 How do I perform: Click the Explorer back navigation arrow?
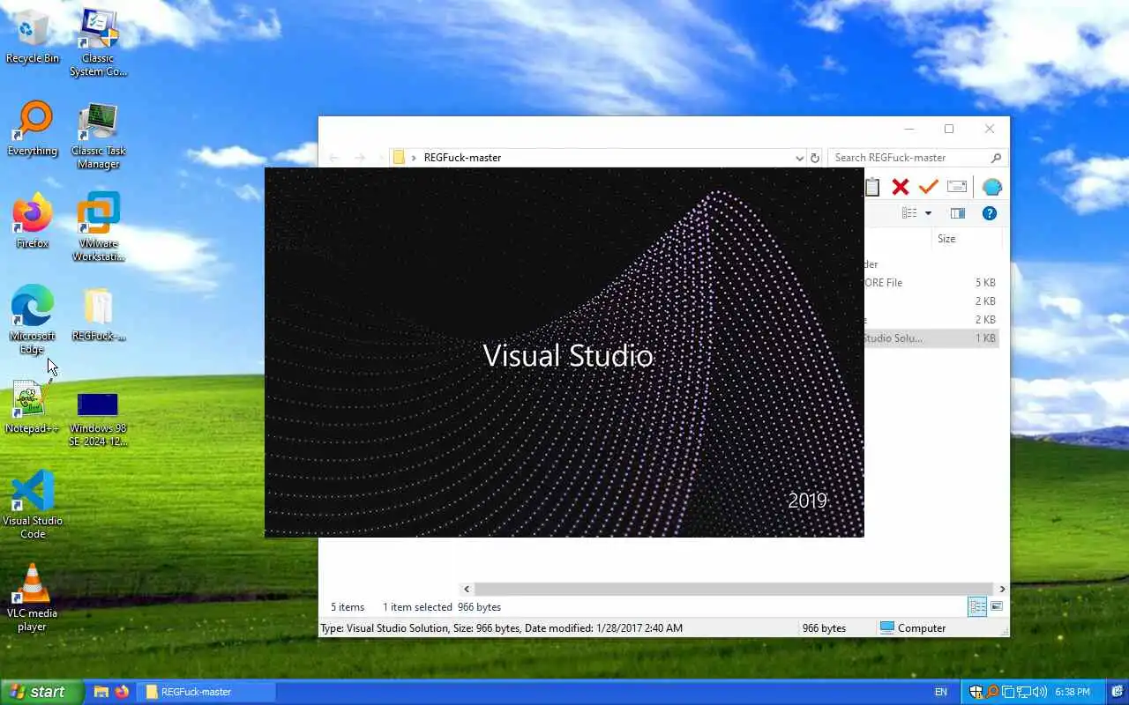pos(333,158)
